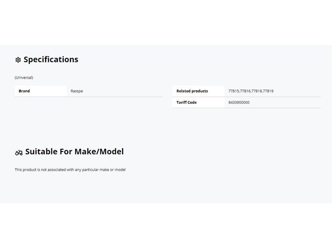Click the tariff code value 8433900000
This screenshot has height=249, width=332.
point(239,102)
